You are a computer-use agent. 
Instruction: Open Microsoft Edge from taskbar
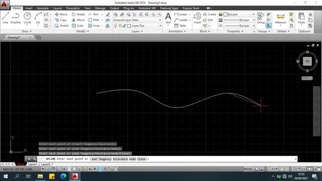click(63, 176)
